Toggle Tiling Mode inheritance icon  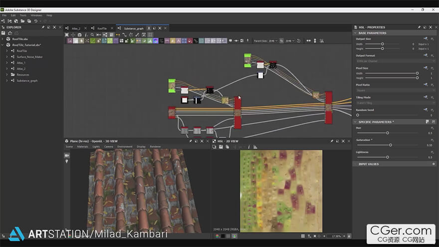[426, 97]
